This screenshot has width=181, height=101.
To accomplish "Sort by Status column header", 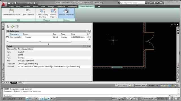I will point(37,34).
